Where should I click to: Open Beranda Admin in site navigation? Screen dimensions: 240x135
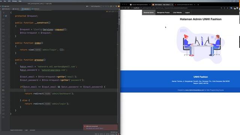click(x=148, y=12)
